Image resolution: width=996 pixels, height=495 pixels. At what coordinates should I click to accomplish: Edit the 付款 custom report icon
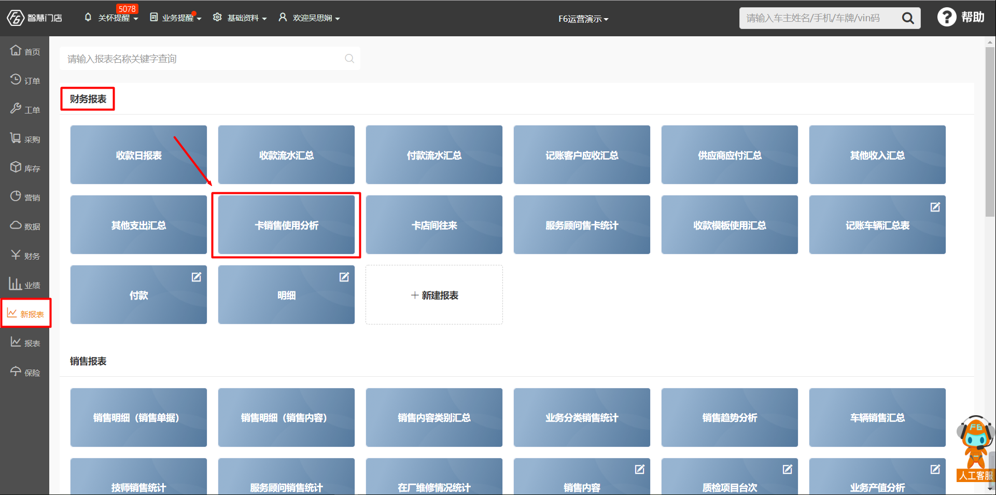(196, 277)
